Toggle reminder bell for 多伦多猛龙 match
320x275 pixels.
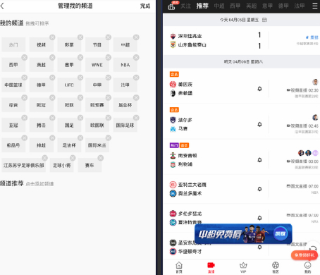[259, 218]
